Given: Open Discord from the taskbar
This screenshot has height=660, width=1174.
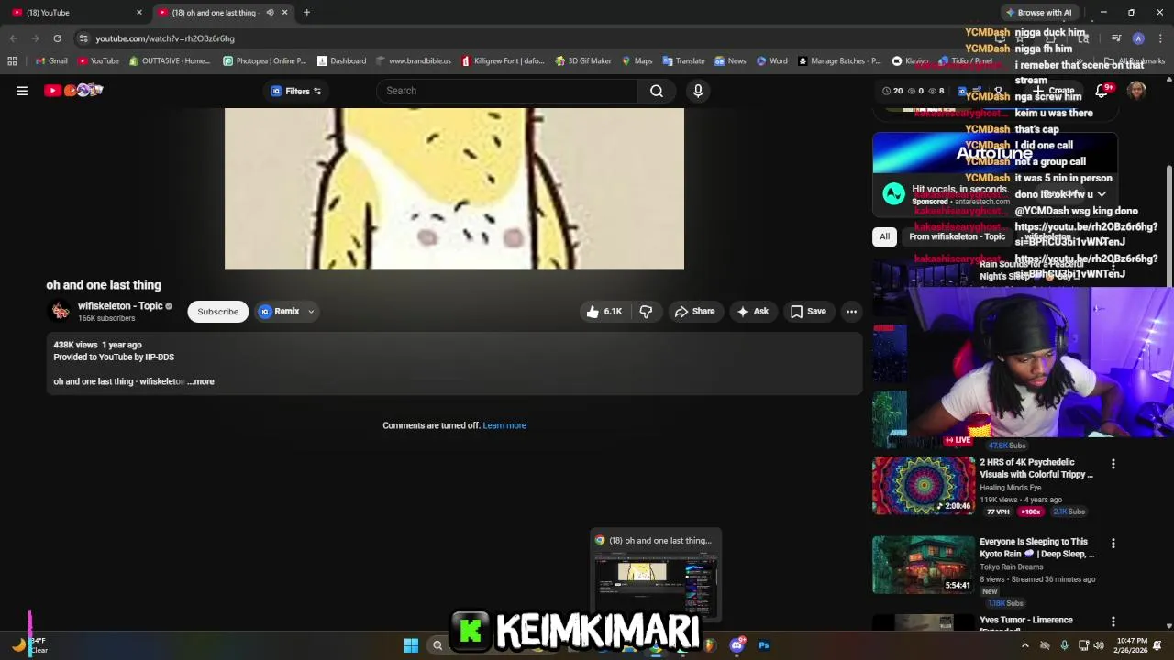Looking at the screenshot, I should (x=737, y=645).
